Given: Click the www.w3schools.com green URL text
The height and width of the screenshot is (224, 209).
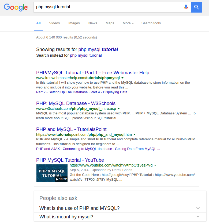Looking at the screenshot, I should point(76,109).
